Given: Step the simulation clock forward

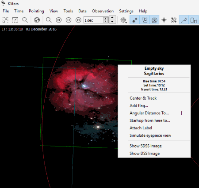Looking at the screenshot, I should [78, 20].
